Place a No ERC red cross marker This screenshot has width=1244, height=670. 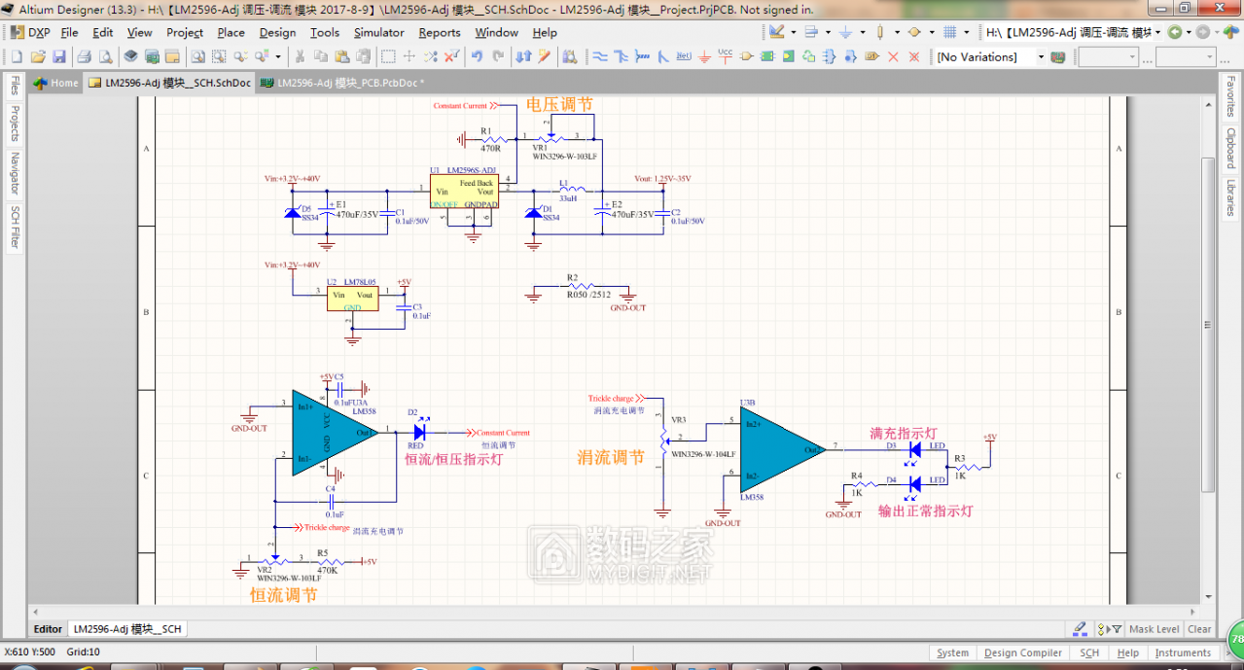coord(894,57)
